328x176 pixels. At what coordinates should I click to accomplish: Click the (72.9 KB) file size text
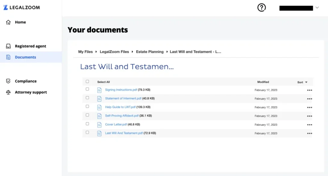[x=150, y=133]
